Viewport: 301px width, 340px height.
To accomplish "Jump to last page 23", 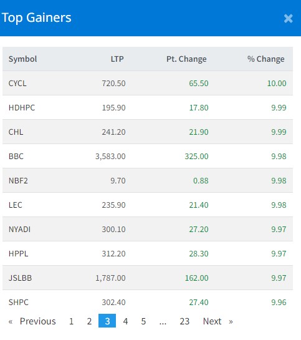I will click(x=184, y=321).
